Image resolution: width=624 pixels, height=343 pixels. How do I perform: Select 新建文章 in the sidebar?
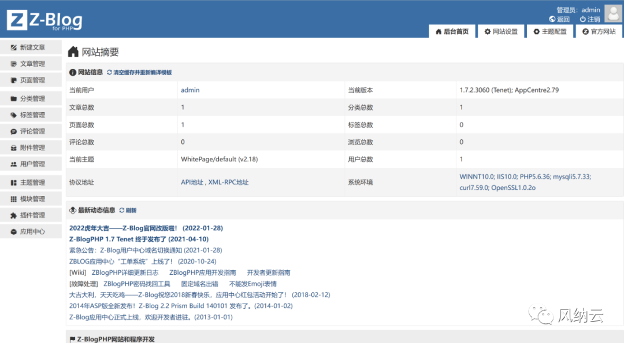(31, 47)
